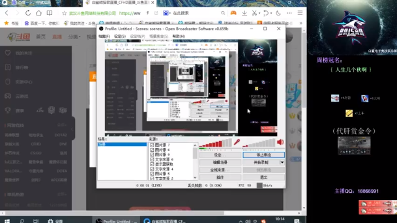
Task: Click the 设定... button in OBS
Action: pos(220,155)
